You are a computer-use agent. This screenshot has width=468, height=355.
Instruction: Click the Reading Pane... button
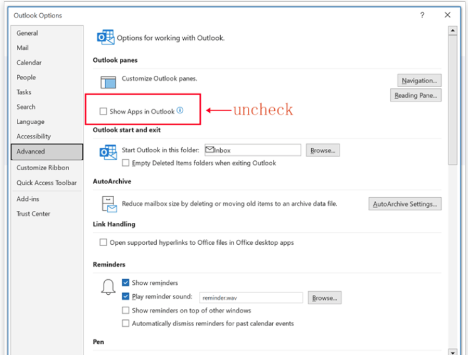point(416,96)
